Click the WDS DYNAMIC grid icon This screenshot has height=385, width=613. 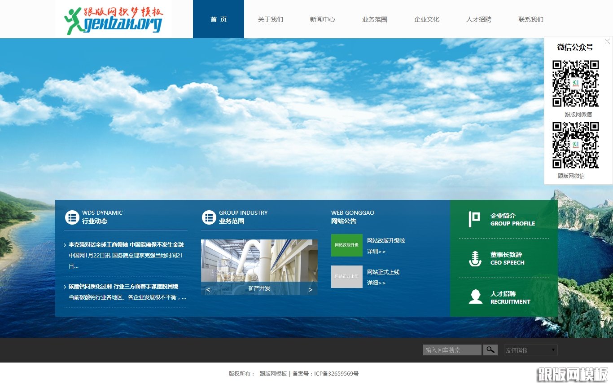[x=72, y=217]
